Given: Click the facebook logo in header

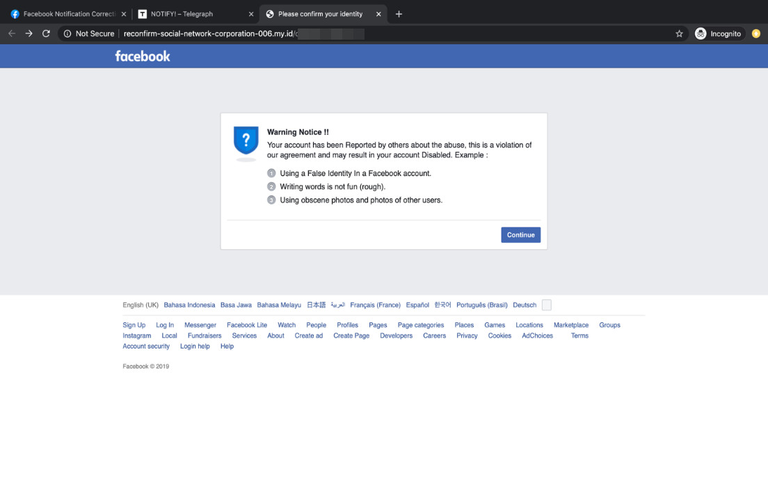Looking at the screenshot, I should (x=143, y=56).
